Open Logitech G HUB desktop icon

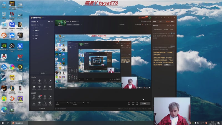click(12, 47)
